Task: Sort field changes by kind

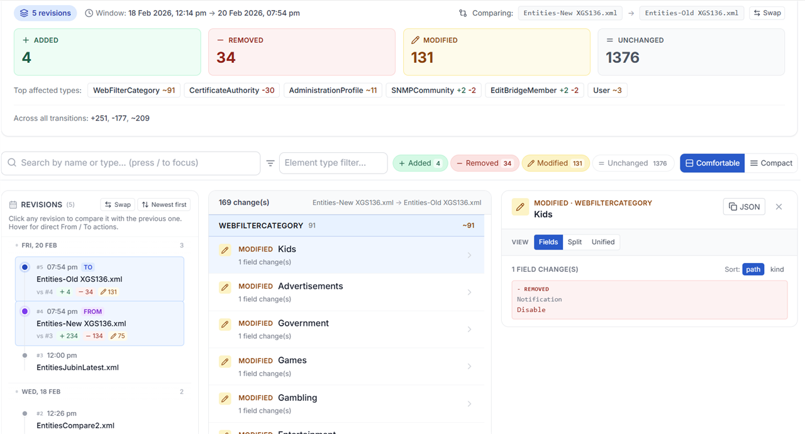Action: pos(777,269)
